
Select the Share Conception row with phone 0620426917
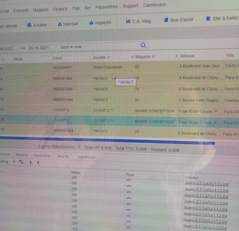(x=108, y=67)
